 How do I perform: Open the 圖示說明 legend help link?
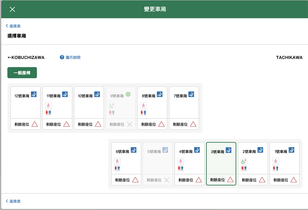click(73, 58)
